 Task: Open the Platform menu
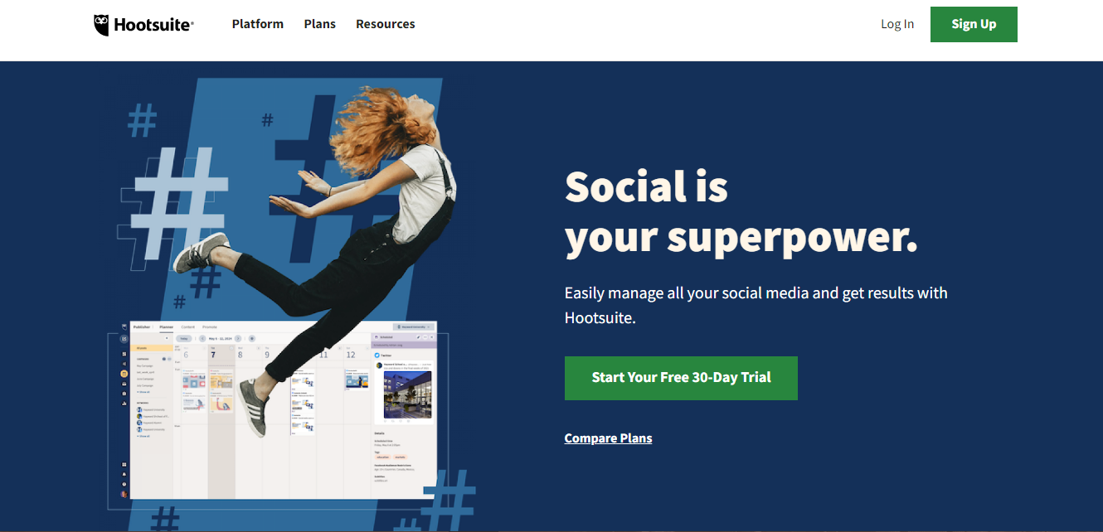pyautogui.click(x=258, y=24)
